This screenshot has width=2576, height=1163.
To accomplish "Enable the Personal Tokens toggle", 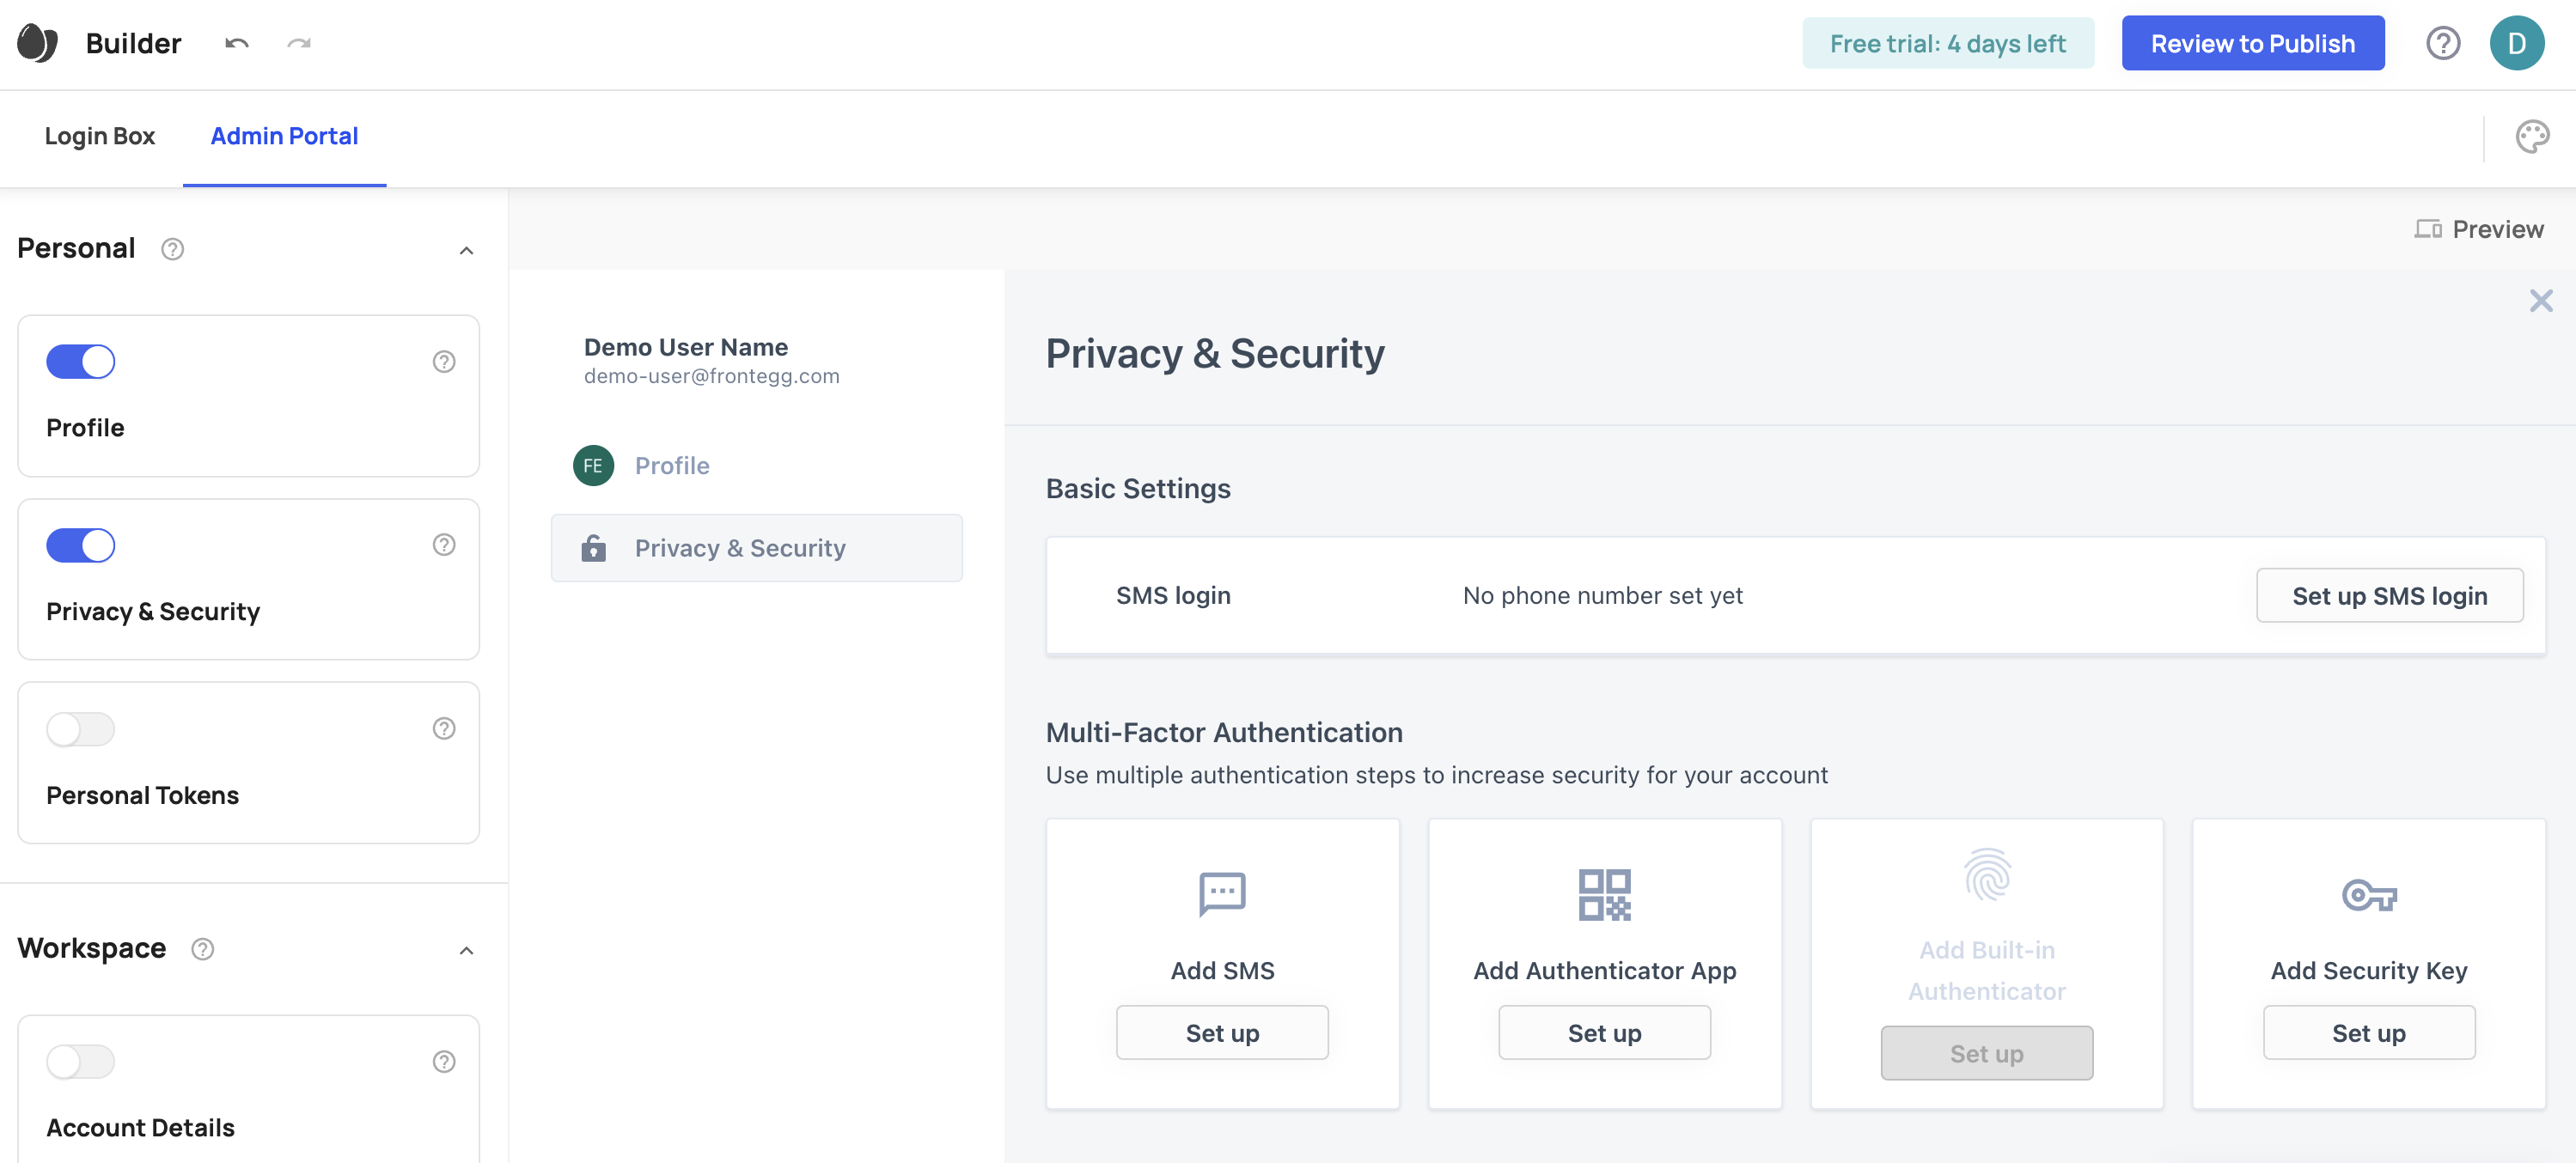I will tap(80, 729).
